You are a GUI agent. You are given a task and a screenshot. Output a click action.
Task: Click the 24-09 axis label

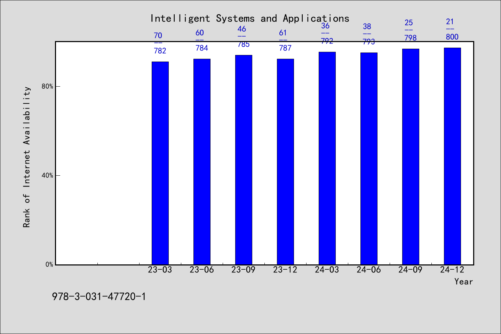411,270
